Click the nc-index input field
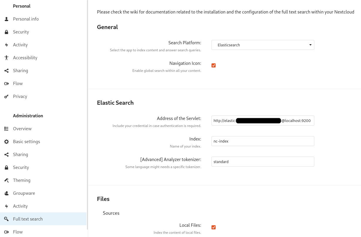This screenshot has height=237, width=361. click(x=263, y=141)
